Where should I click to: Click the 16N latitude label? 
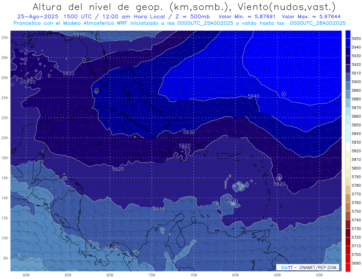click(5, 178)
